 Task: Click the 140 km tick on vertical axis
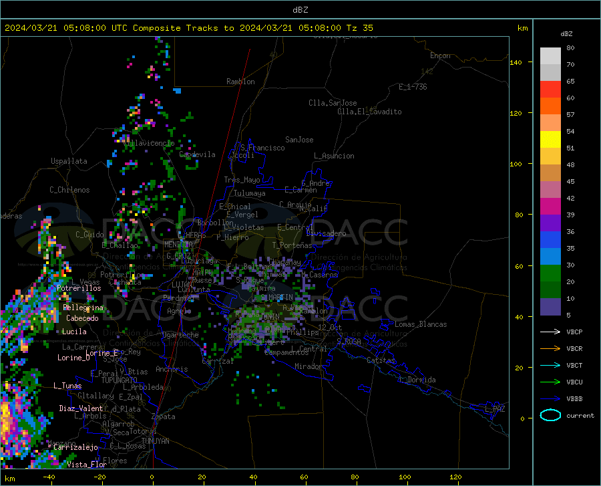tap(516, 62)
